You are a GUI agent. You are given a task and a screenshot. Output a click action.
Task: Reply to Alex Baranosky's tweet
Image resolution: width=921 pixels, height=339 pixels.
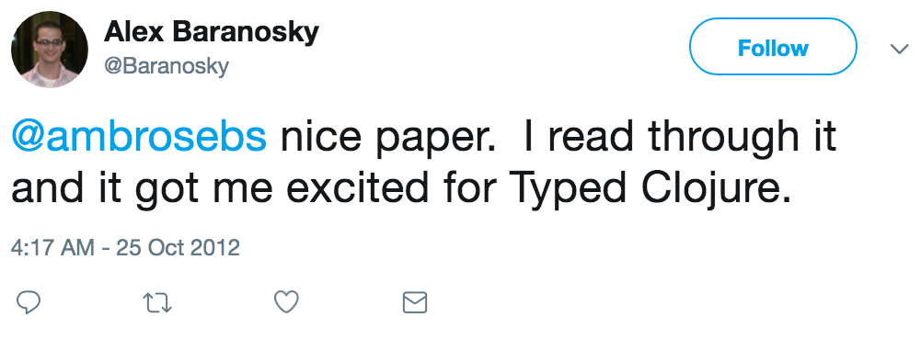(28, 302)
